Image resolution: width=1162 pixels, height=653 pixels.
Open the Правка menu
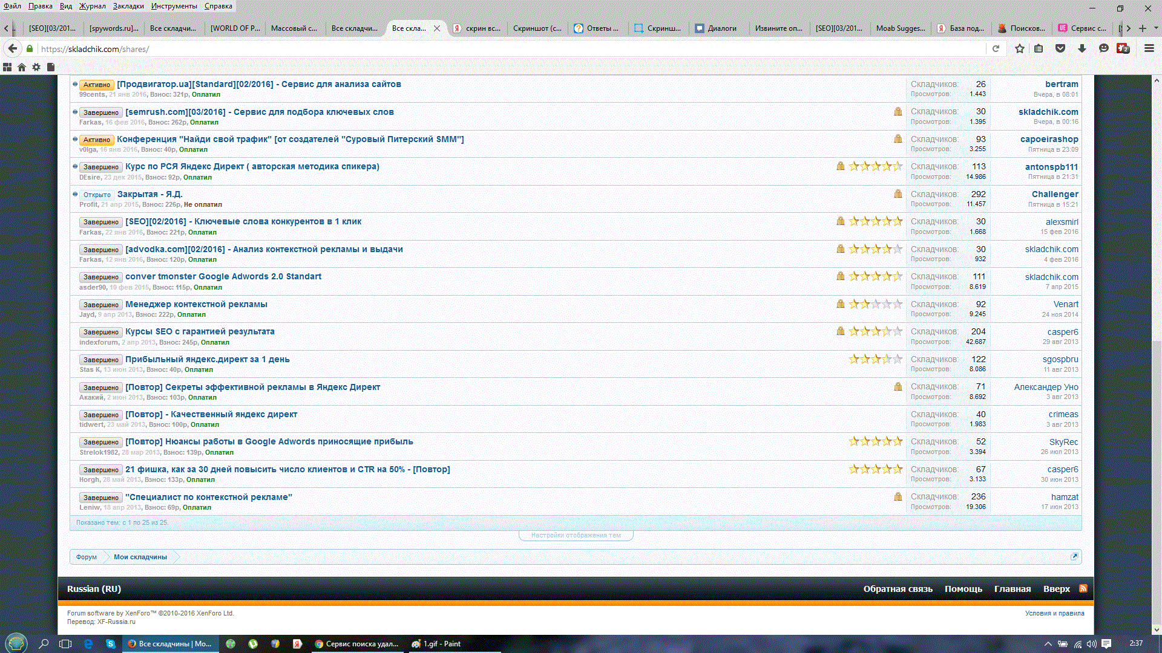coord(40,6)
